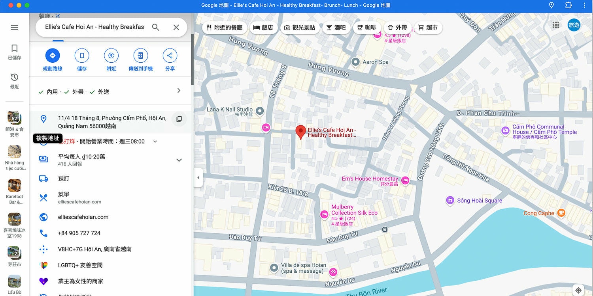Click the plus code V8HC+7G Hội An

95,249
